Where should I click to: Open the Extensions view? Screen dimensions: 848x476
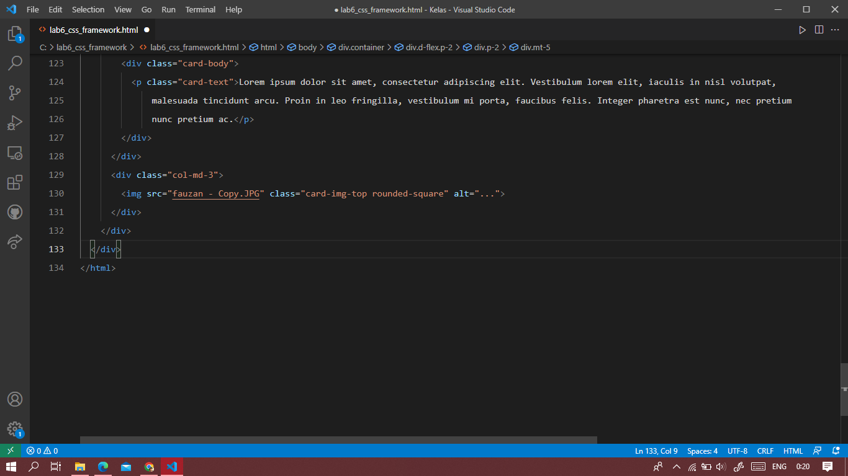15,182
